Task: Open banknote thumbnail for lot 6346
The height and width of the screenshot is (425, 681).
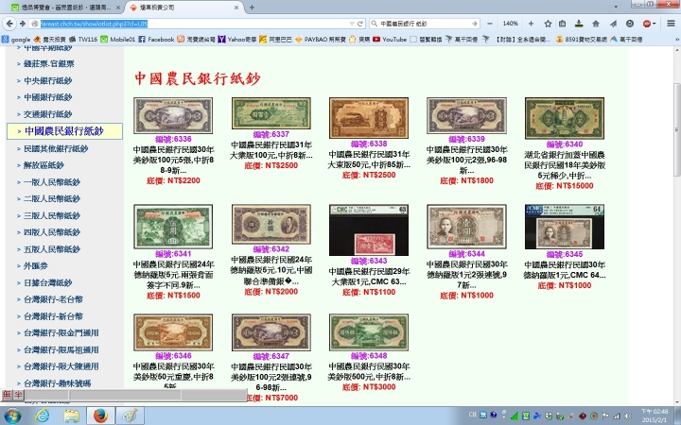Action: point(173,332)
